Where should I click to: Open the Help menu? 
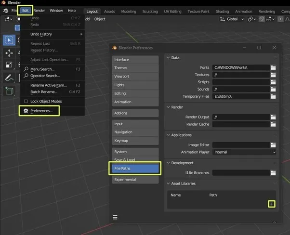pos(72,11)
